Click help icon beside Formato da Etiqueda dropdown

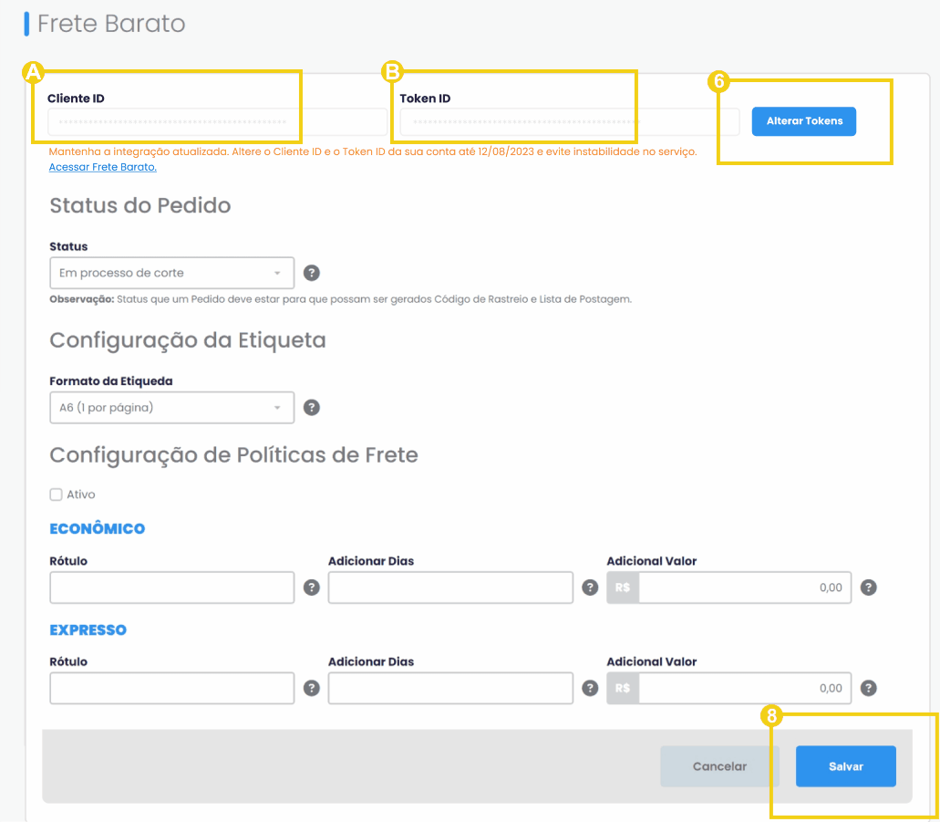click(311, 408)
